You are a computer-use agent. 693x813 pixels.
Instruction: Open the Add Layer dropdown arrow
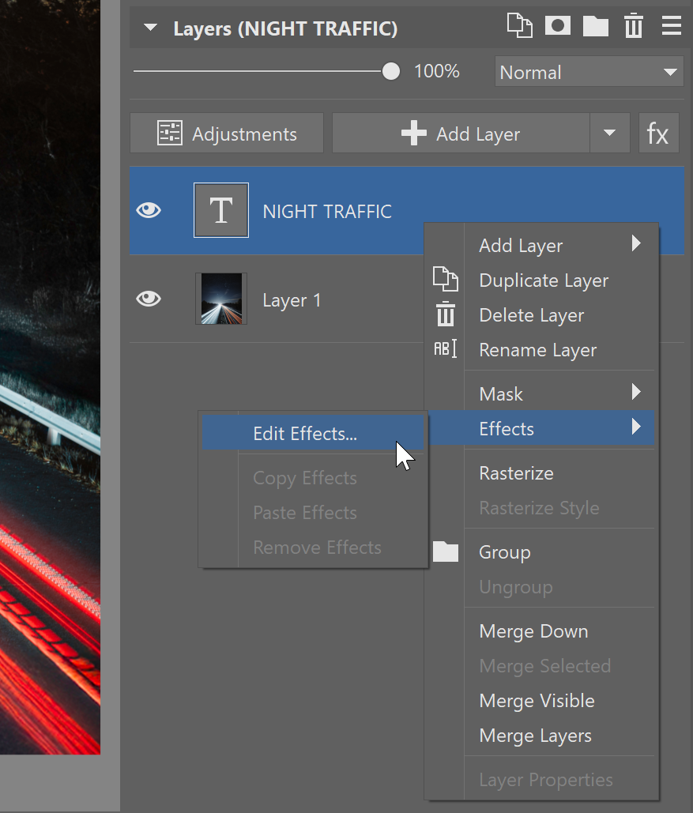click(x=609, y=134)
